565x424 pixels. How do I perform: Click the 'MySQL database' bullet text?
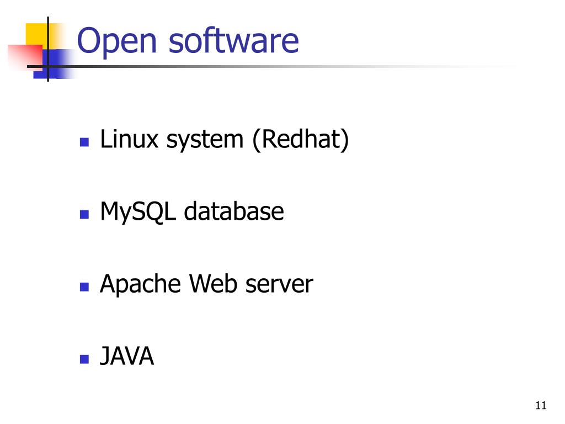coord(192,212)
